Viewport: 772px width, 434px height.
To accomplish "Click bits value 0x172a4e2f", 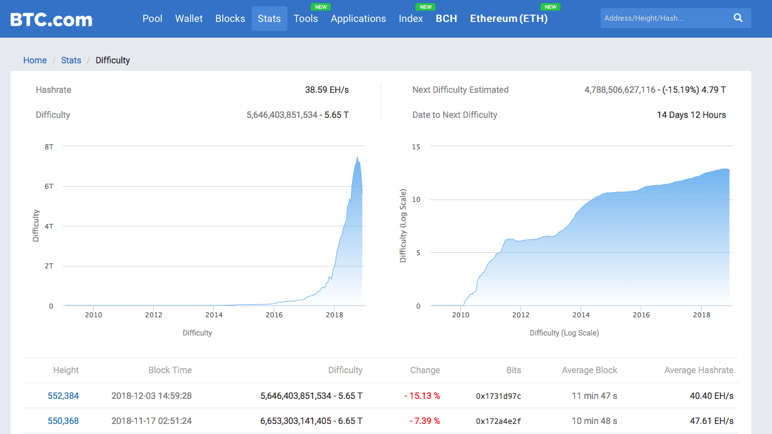I will (x=498, y=421).
